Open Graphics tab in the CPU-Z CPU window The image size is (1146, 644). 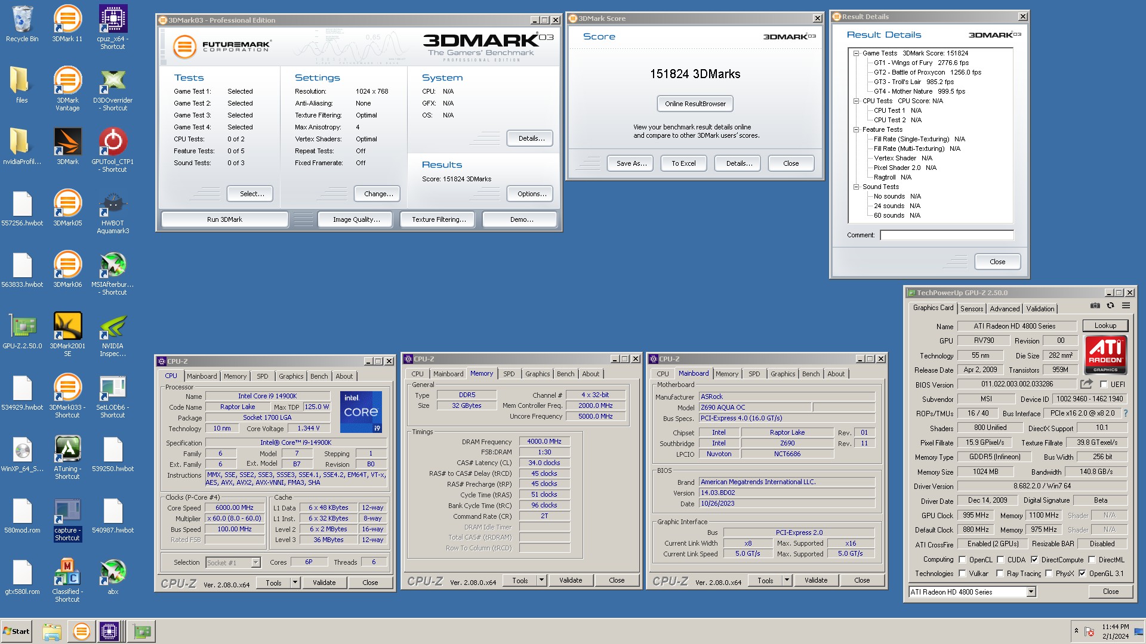point(291,376)
